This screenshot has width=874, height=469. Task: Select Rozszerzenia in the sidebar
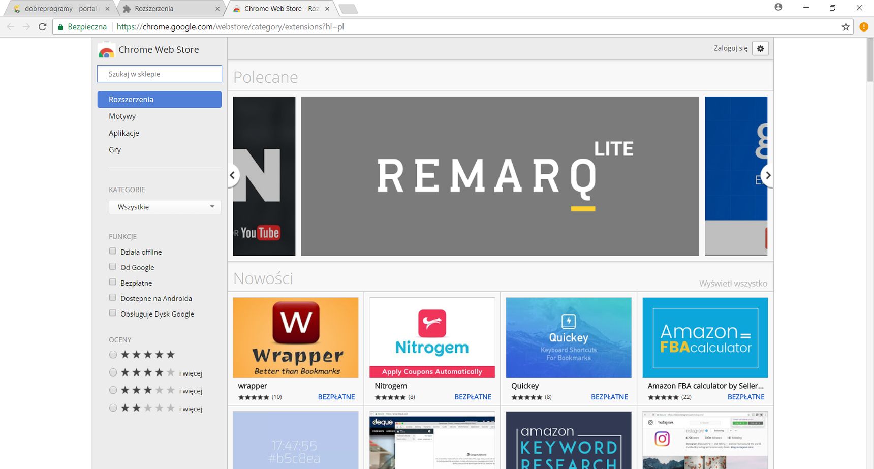click(x=160, y=100)
